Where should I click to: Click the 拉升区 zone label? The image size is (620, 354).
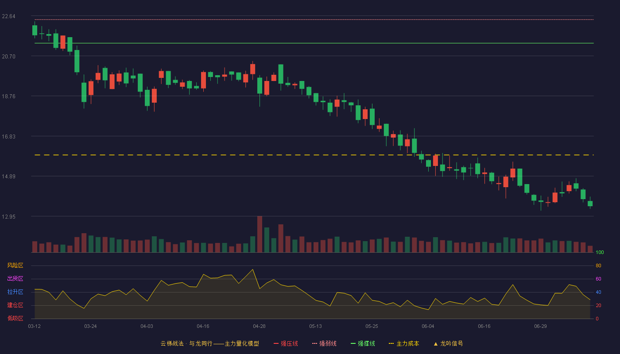[15, 292]
